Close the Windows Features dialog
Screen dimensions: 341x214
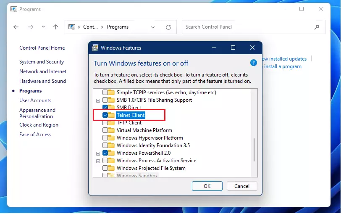click(x=252, y=48)
